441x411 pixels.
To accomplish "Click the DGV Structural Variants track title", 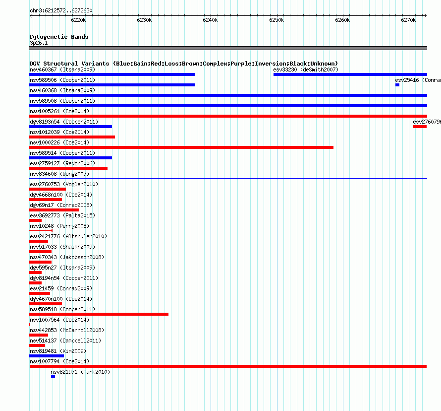I will (184, 64).
